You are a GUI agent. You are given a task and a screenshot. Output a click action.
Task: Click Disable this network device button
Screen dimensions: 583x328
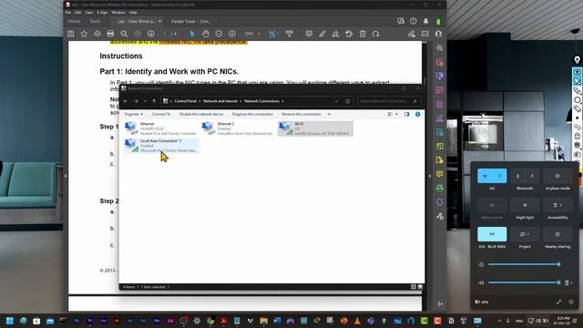[x=201, y=114]
